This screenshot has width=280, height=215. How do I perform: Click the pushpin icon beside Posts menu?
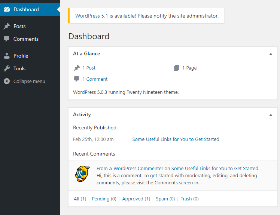[7, 26]
